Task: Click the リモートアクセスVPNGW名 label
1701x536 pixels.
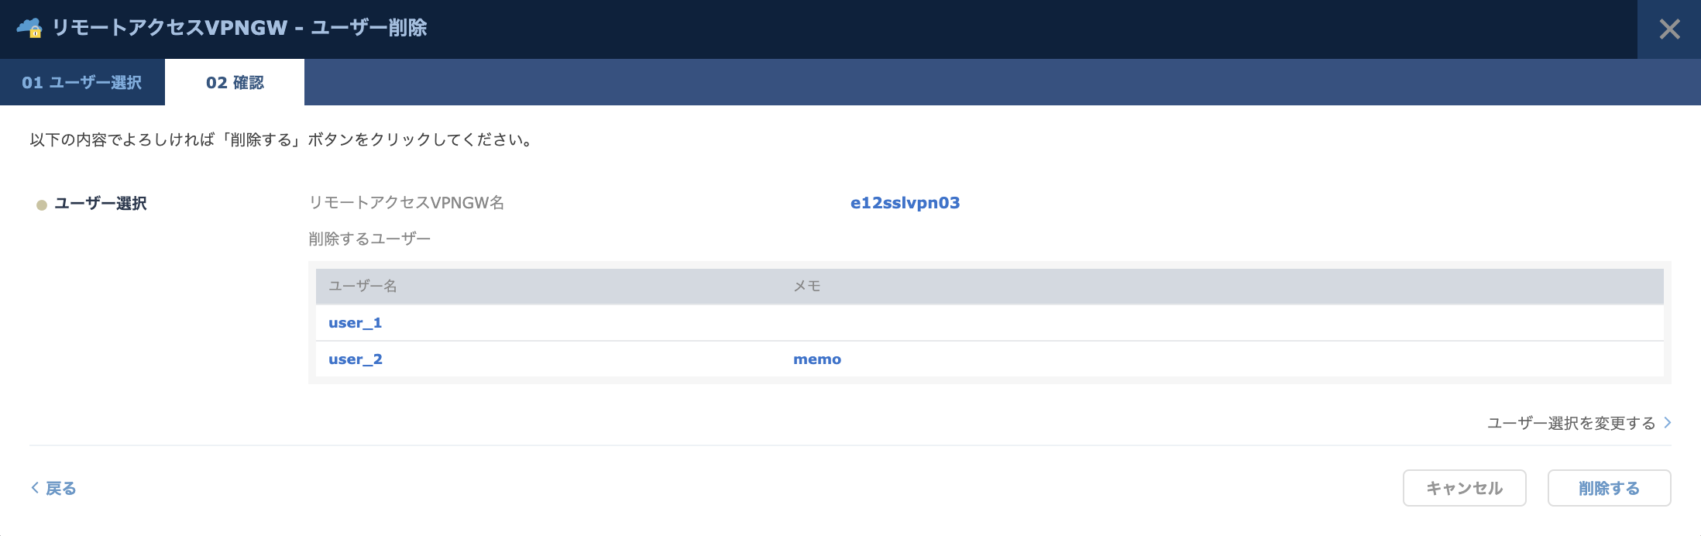Action: 407,203
